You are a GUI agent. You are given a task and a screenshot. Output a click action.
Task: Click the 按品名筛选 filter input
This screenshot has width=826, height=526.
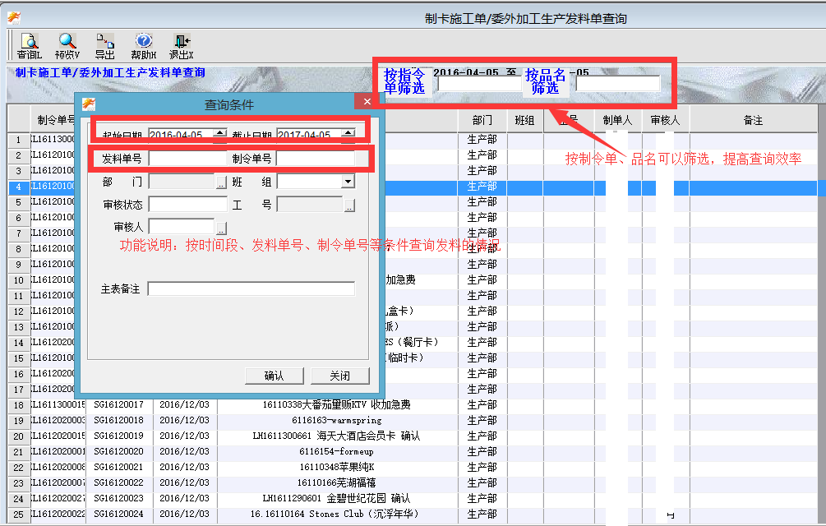pos(618,84)
